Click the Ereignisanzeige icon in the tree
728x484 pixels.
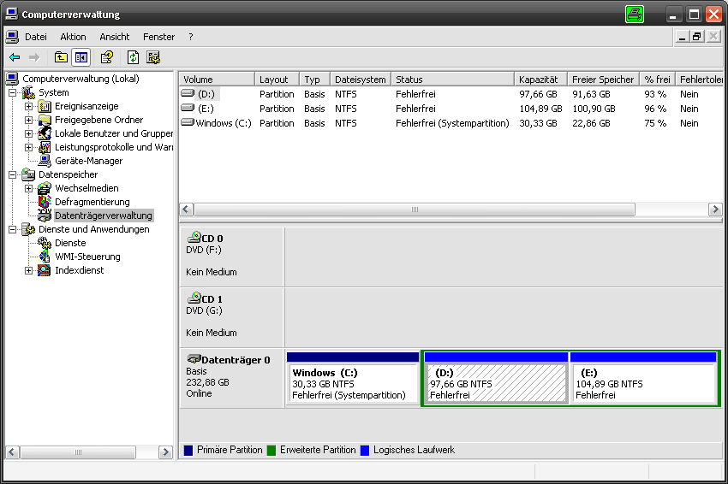45,106
